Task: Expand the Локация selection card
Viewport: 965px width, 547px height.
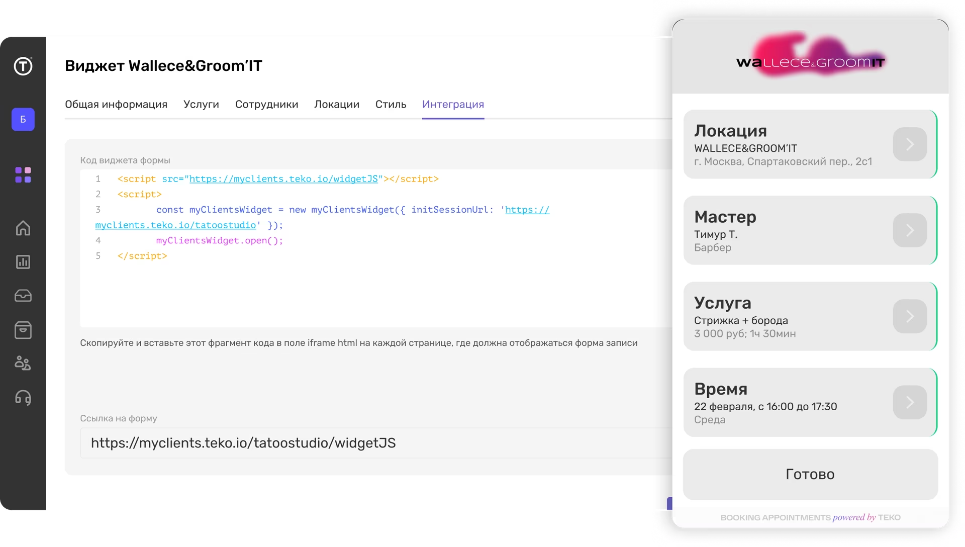Action: pos(910,144)
